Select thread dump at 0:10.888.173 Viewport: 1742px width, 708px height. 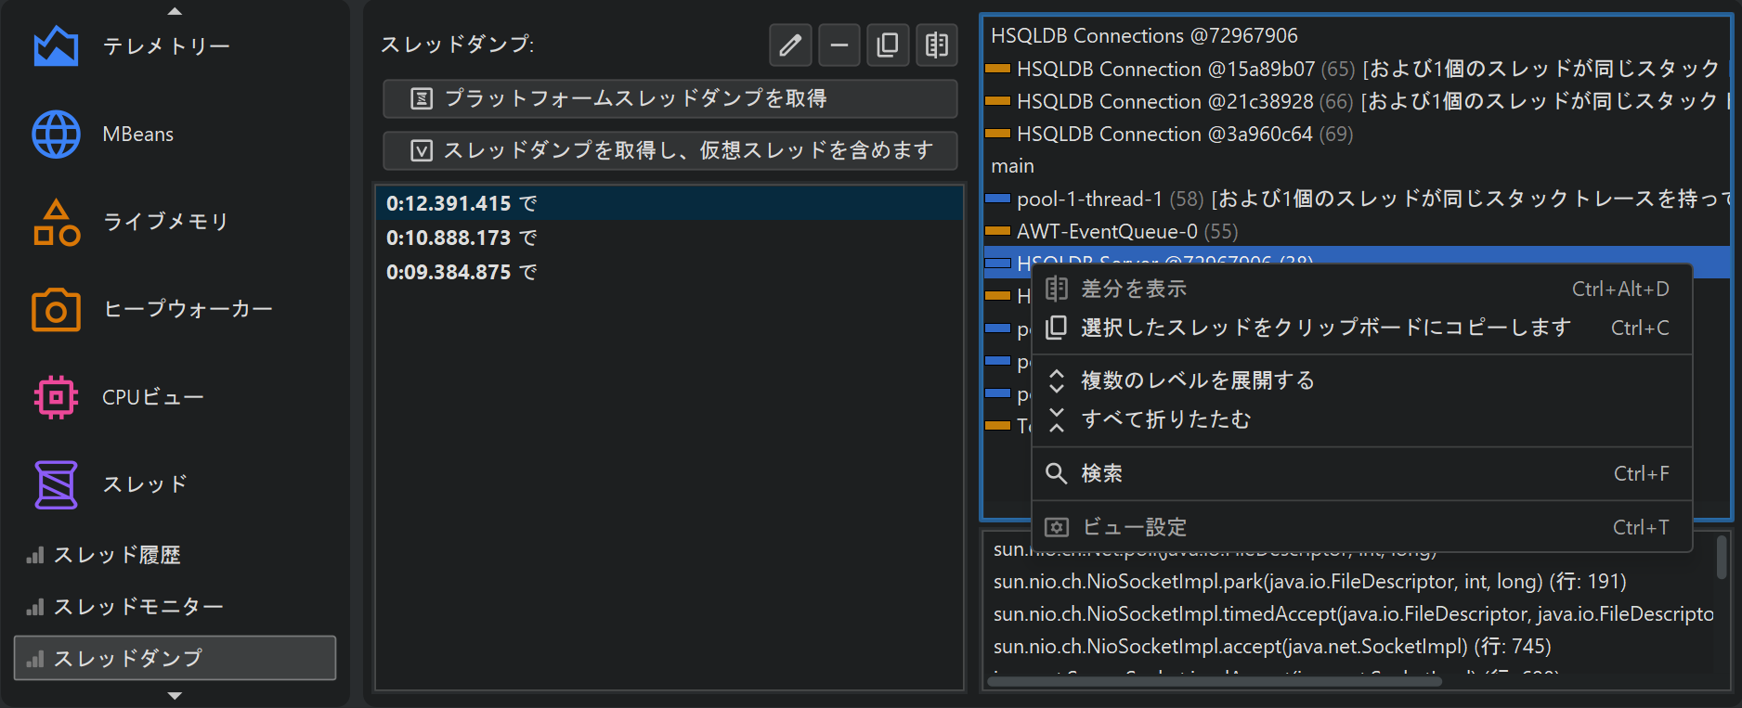pyautogui.click(x=461, y=238)
